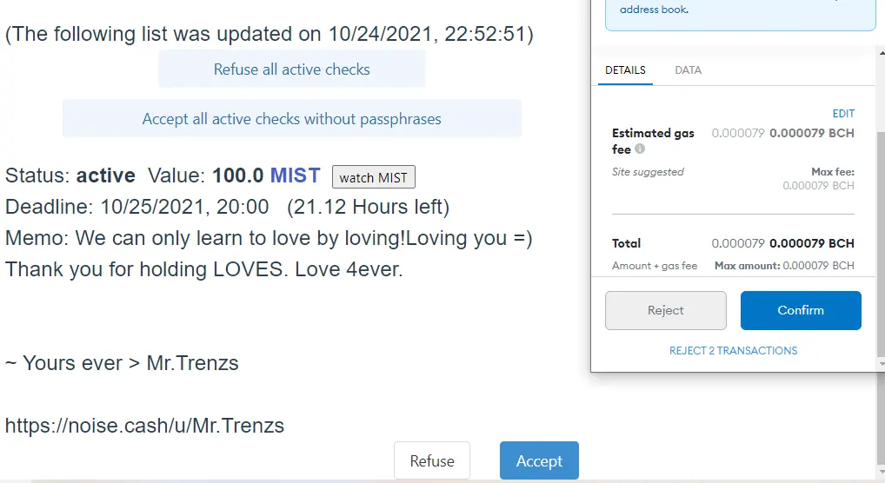Click the gas fee info icon
885x483 pixels.
[640, 149]
